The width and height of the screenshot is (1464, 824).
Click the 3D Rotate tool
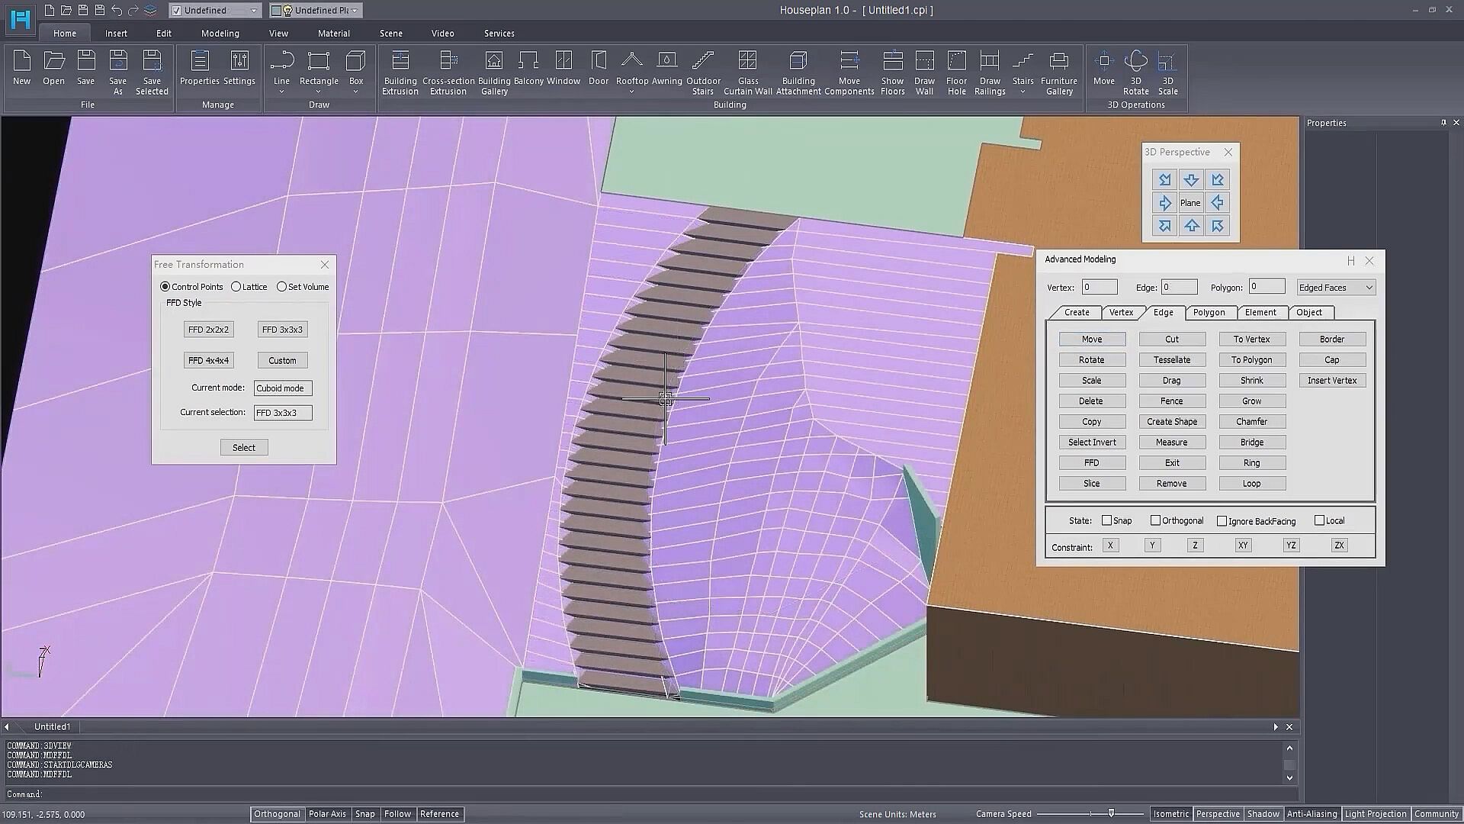pyautogui.click(x=1135, y=61)
